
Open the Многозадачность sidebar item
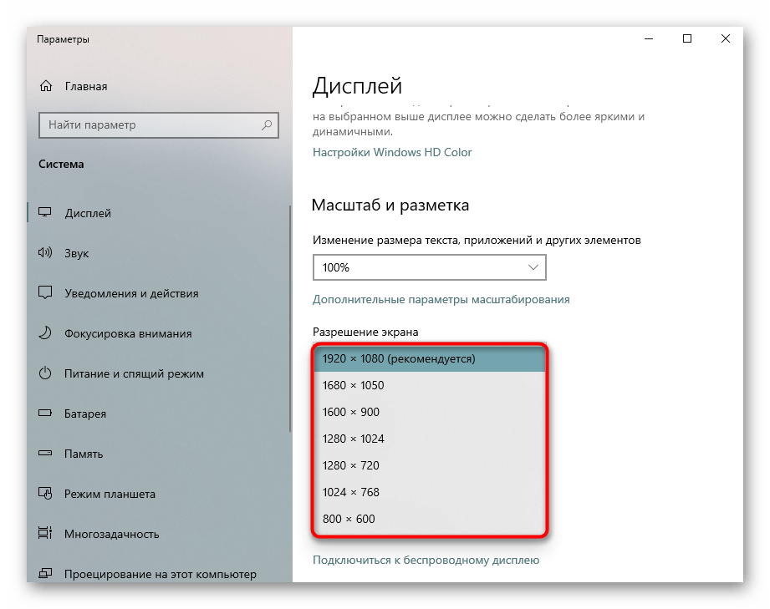coord(111,534)
